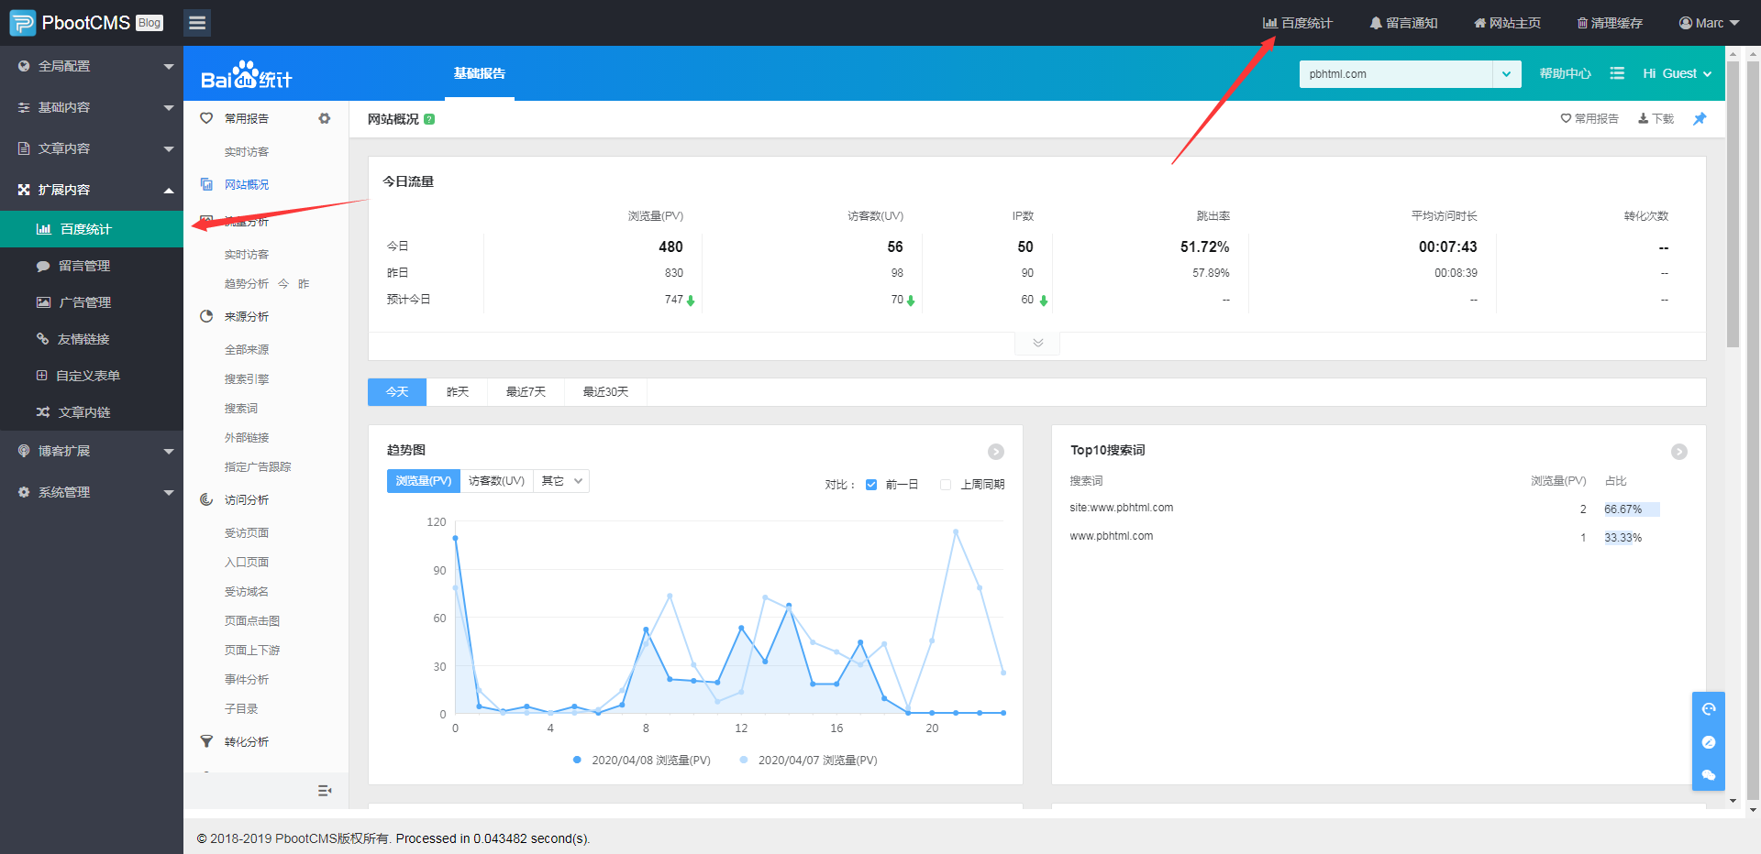Open the 其它 metric dropdown
Image resolution: width=1761 pixels, height=854 pixels.
(561, 481)
